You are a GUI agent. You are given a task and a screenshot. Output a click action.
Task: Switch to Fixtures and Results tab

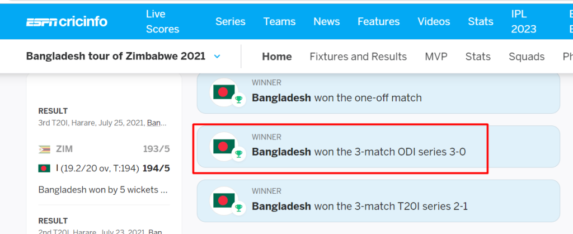(x=358, y=57)
